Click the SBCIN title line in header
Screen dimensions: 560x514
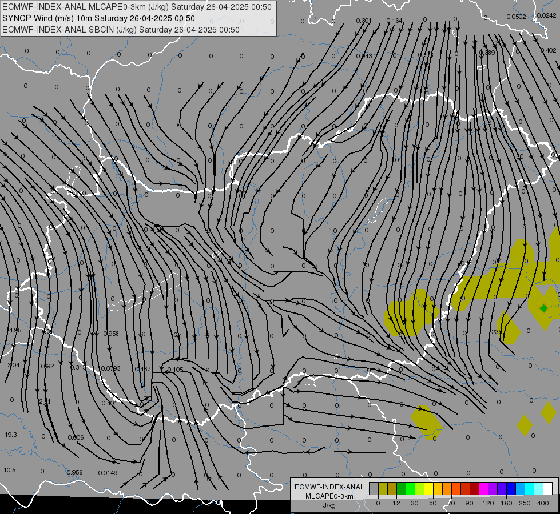click(121, 30)
